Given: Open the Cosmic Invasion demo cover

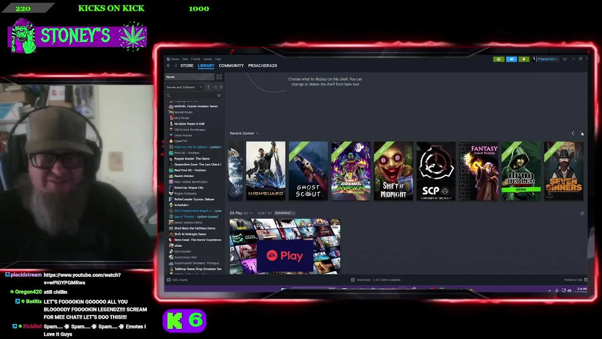Looking at the screenshot, I should (351, 171).
